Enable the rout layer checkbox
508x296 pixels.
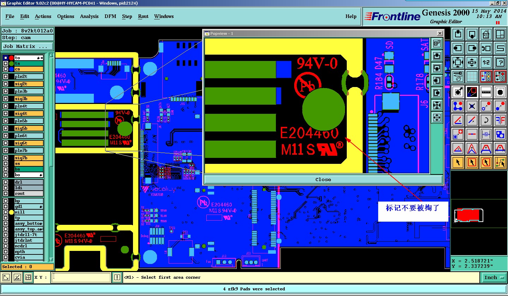point(6,193)
